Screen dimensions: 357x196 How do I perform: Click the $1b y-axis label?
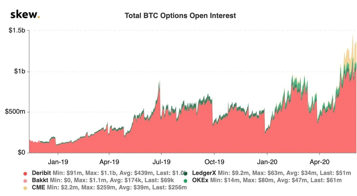click(20, 72)
